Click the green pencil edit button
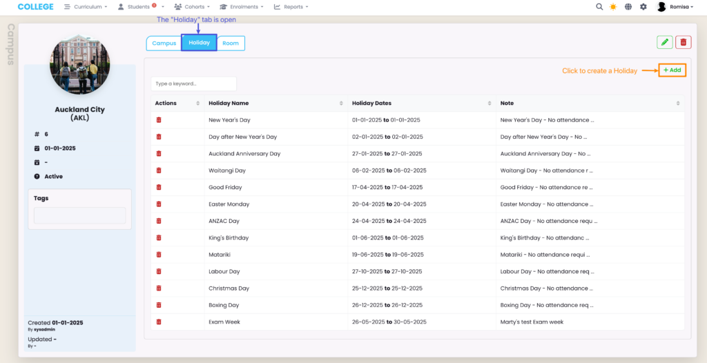707x363 pixels. (664, 43)
